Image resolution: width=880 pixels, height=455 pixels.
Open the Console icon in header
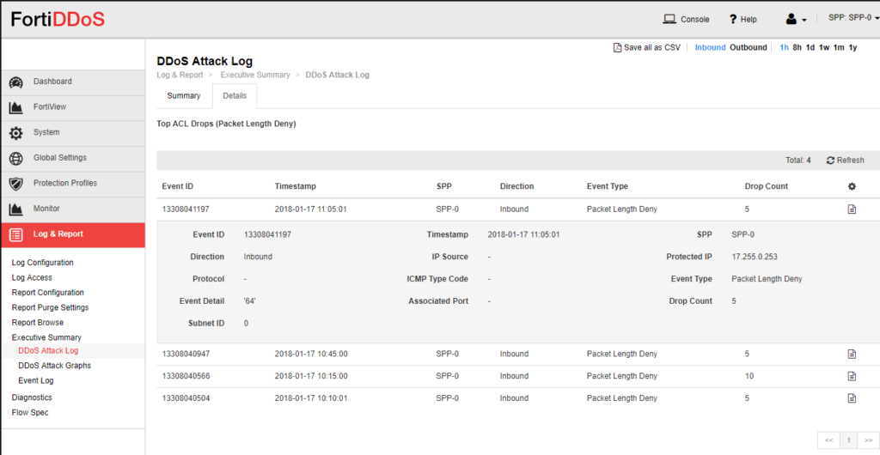click(x=670, y=19)
